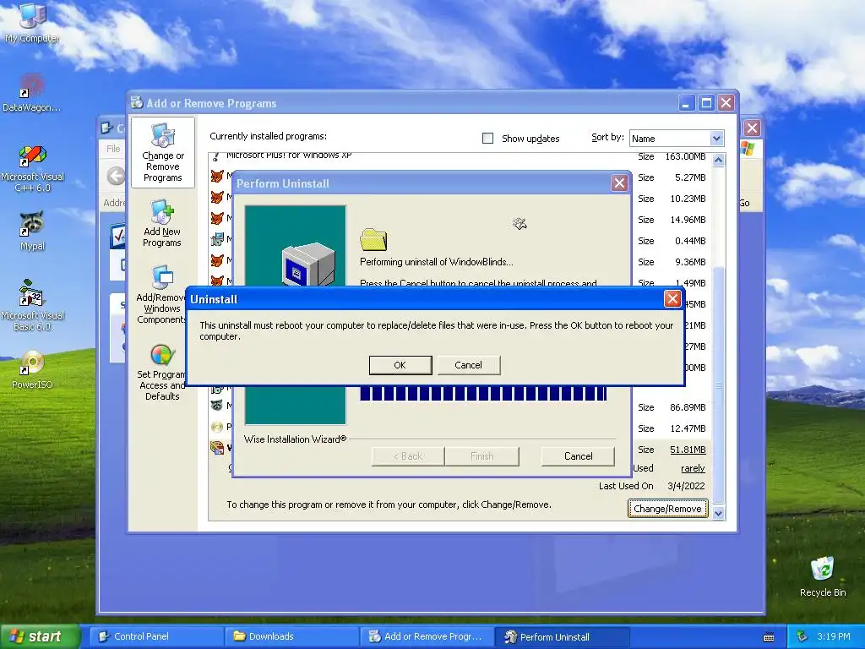Switch to Downloads taskbar item
Image resolution: width=865 pixels, height=649 pixels.
click(292, 636)
